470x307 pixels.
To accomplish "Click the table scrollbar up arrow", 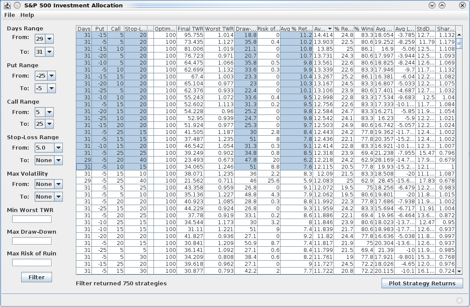I will coord(459,35).
